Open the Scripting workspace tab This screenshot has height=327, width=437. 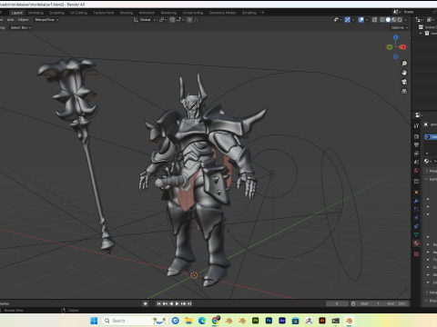click(x=249, y=13)
